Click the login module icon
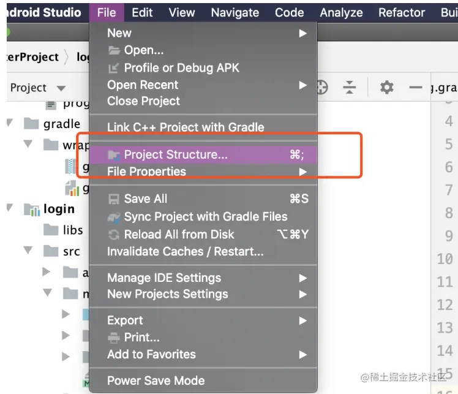 click(x=32, y=210)
